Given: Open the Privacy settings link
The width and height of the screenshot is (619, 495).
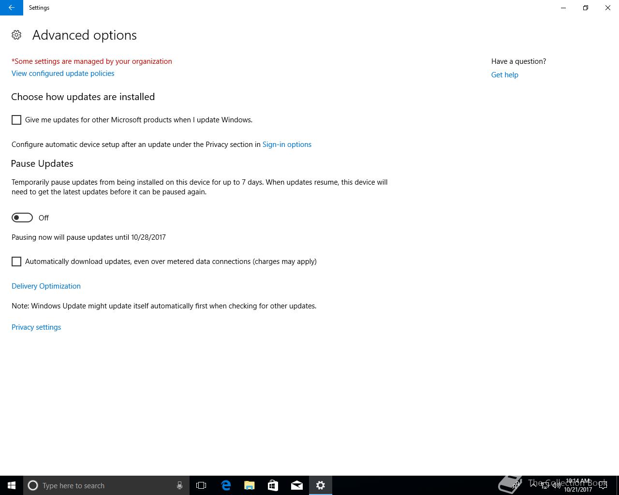Looking at the screenshot, I should click(x=36, y=327).
